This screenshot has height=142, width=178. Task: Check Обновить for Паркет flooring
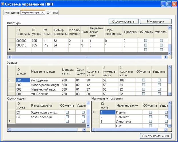coord(150,112)
